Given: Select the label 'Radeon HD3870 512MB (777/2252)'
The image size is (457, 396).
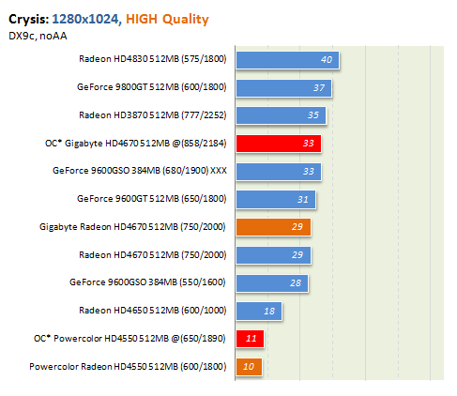Looking at the screenshot, I should (x=152, y=114).
